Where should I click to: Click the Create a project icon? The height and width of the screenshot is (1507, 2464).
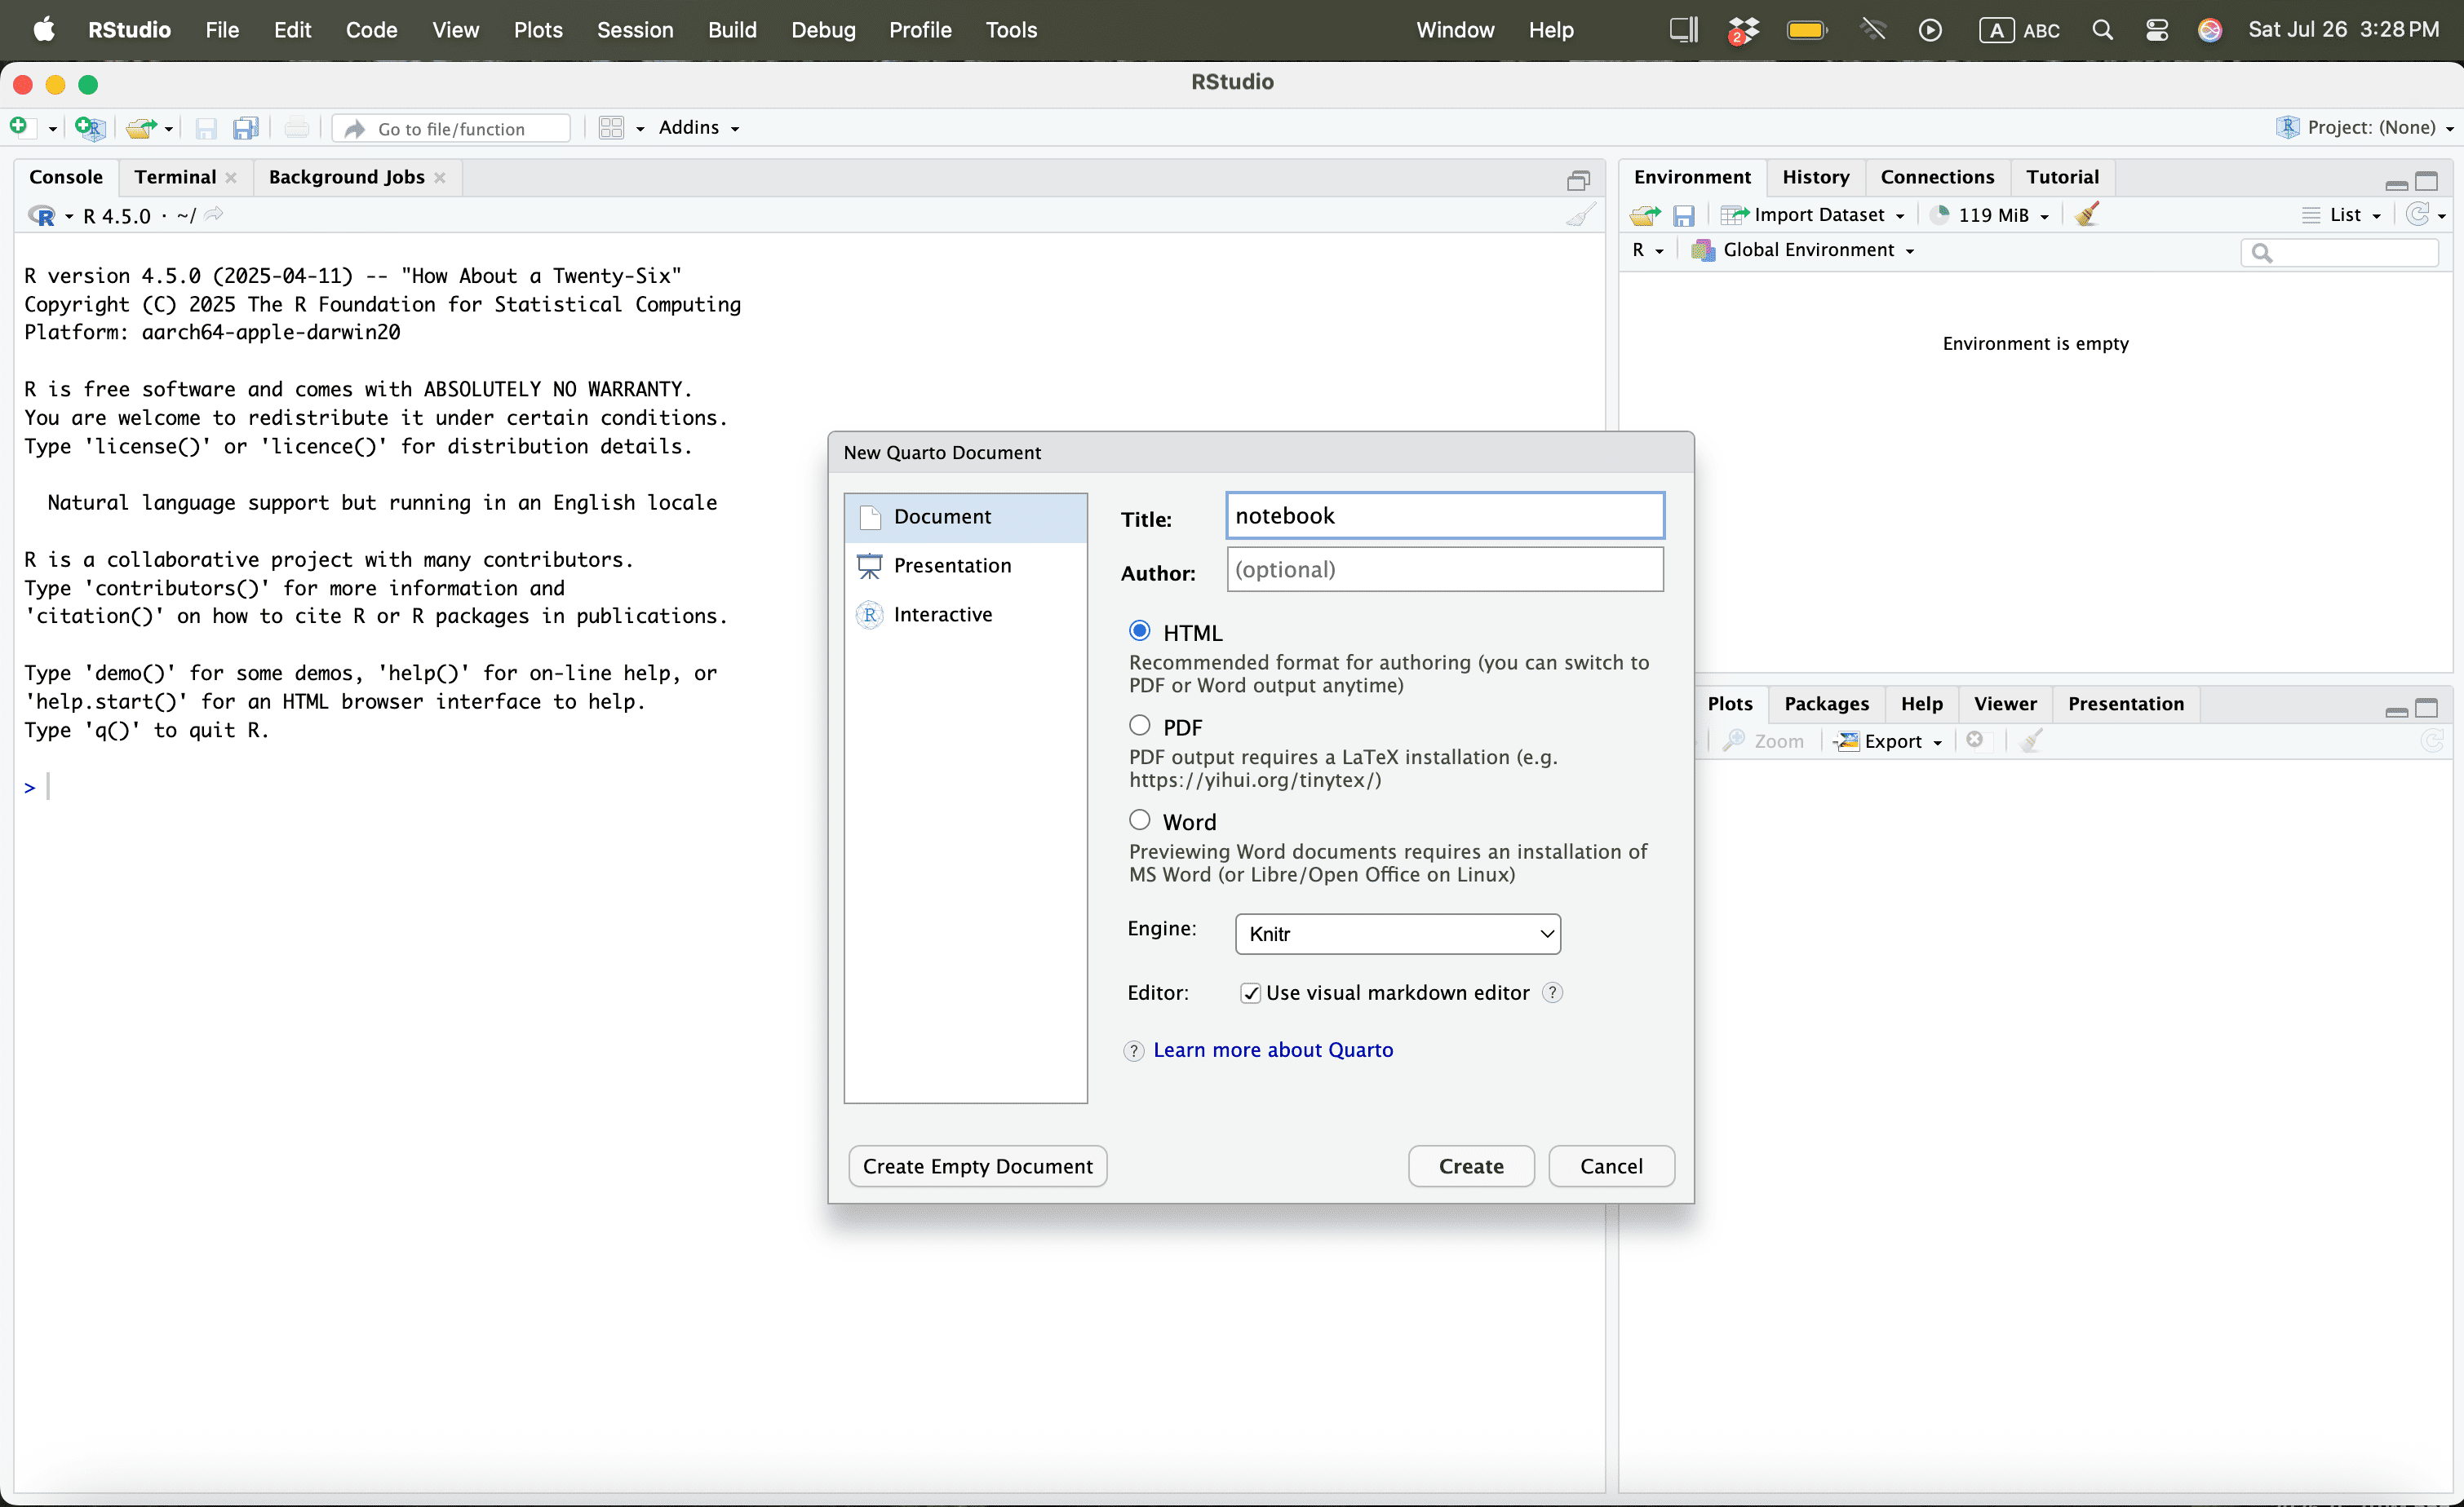pos(89,128)
